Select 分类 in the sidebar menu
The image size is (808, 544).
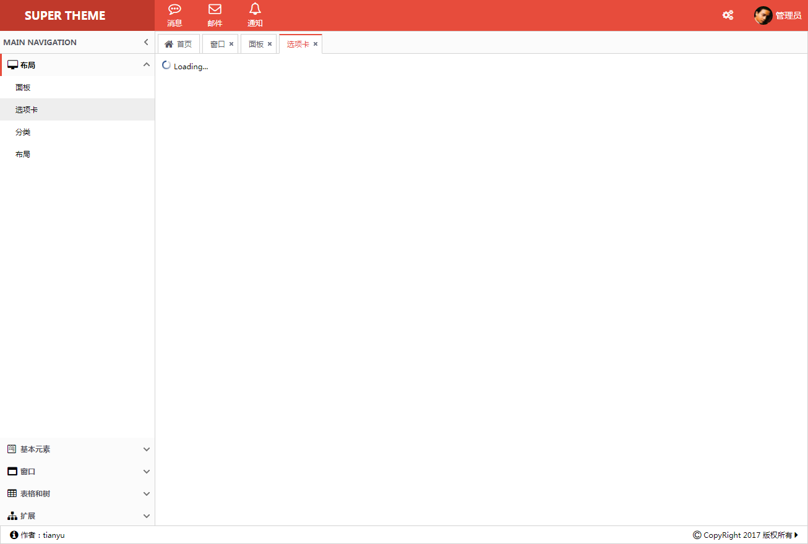(23, 132)
